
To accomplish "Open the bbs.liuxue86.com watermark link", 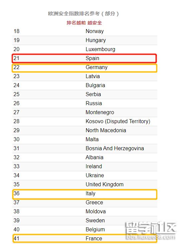I will (151, 237).
